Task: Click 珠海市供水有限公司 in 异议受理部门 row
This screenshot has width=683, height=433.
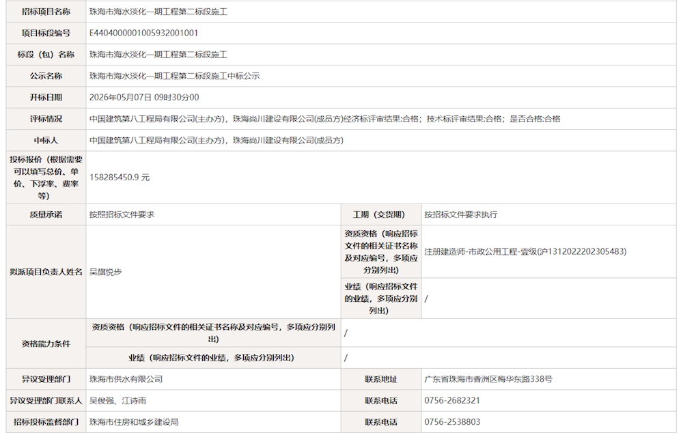Action: coord(126,379)
